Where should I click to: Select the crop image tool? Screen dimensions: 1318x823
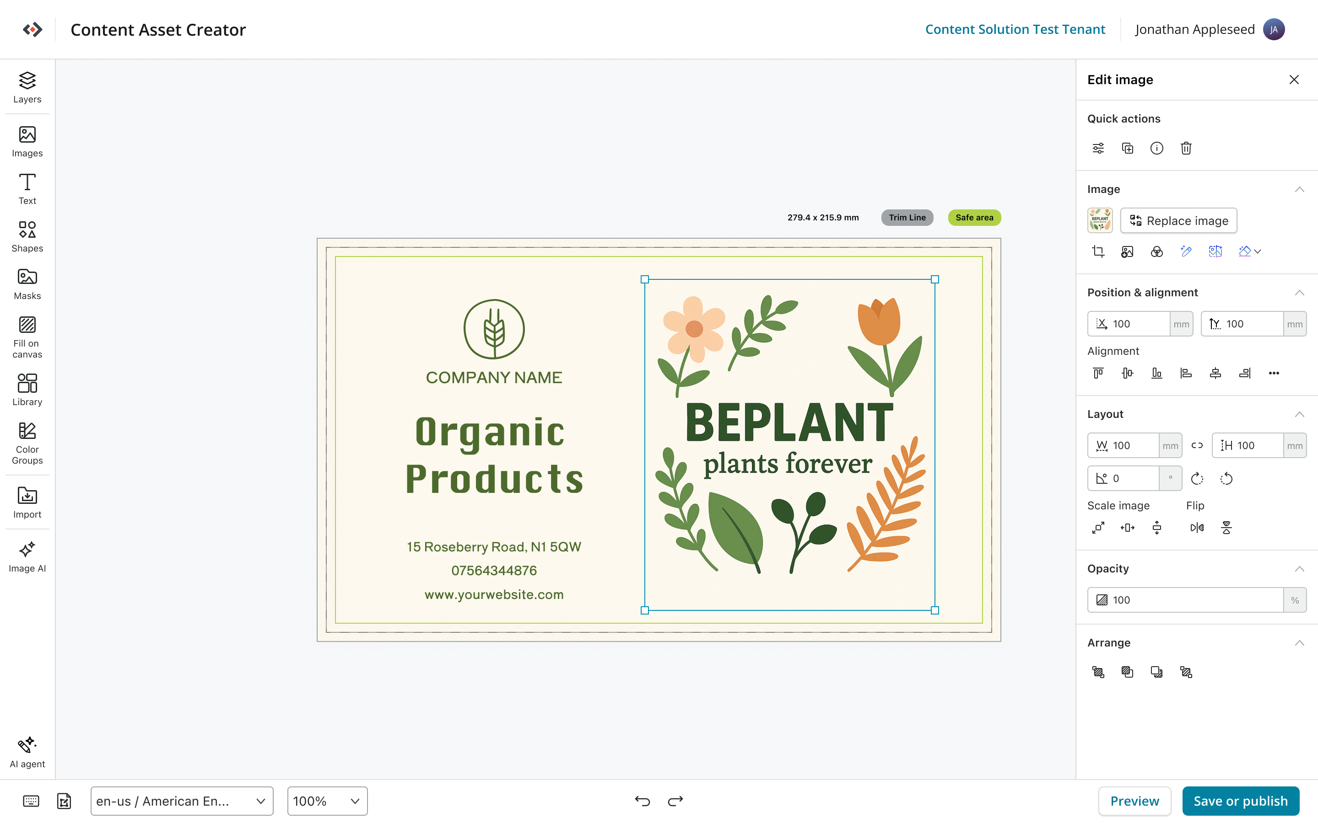coord(1098,251)
